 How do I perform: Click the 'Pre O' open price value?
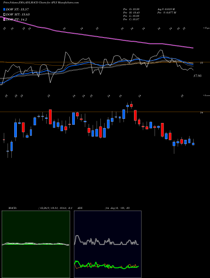(131, 9)
